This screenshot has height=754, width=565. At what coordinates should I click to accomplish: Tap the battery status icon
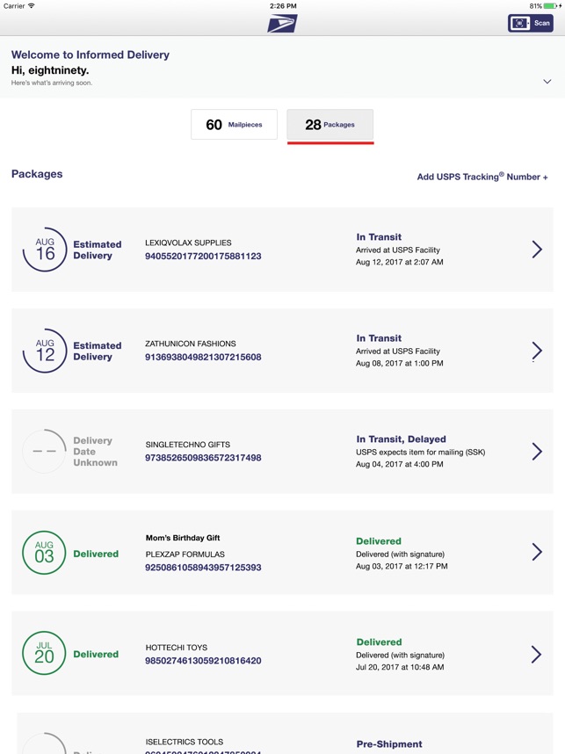click(551, 6)
